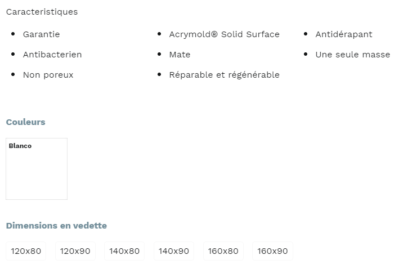
Task: Click the 160x90 size option
Action: (x=272, y=251)
